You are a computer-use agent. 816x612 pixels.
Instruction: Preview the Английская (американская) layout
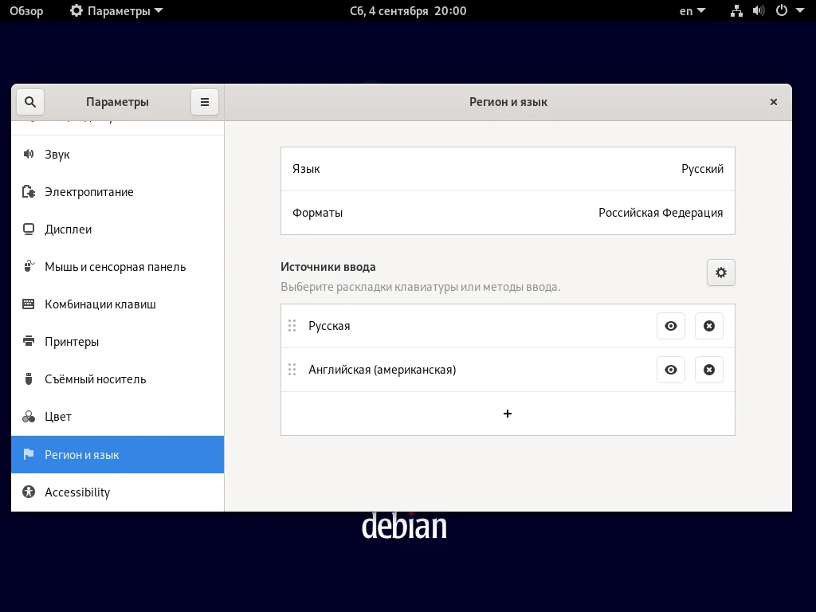click(x=670, y=369)
